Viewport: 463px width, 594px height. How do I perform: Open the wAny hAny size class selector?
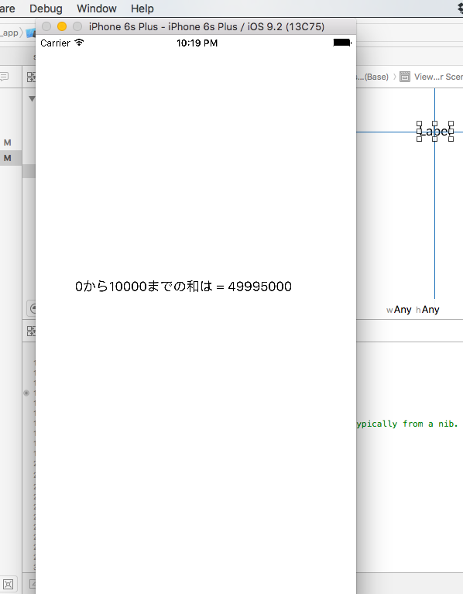pyautogui.click(x=413, y=310)
